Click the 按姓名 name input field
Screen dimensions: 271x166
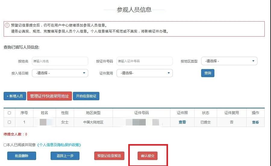pyautogui.click(x=60, y=61)
